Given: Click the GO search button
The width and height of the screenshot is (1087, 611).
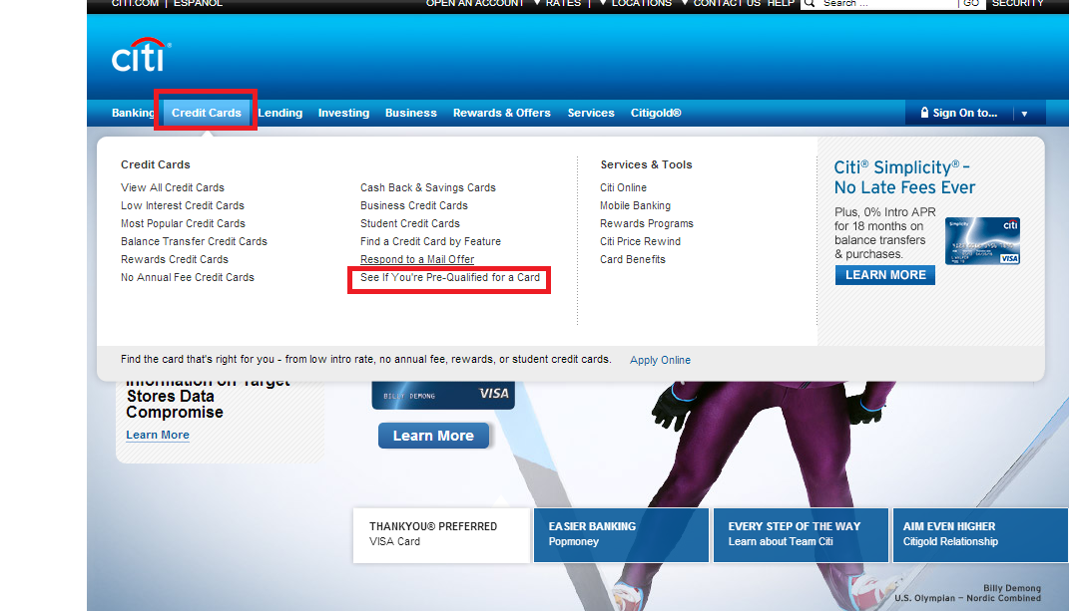Looking at the screenshot, I should (971, 3).
